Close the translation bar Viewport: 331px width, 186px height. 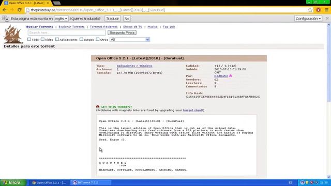click(327, 19)
